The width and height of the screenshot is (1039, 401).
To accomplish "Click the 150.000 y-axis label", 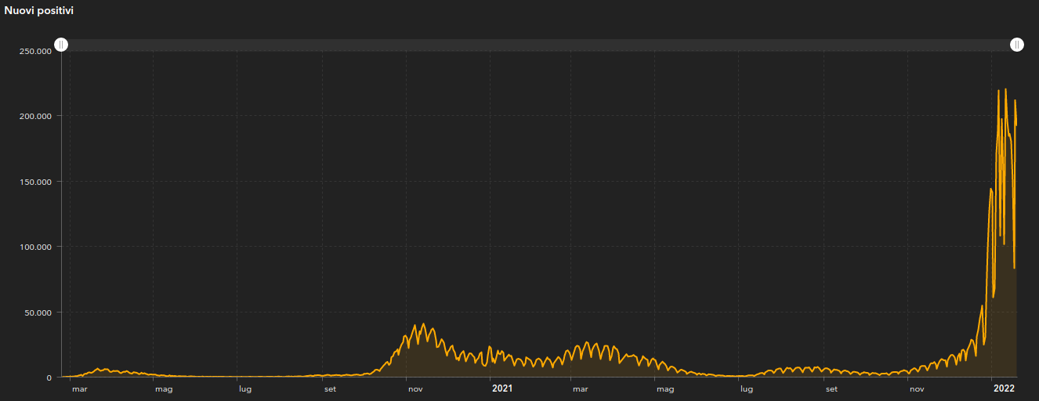I will (36, 182).
